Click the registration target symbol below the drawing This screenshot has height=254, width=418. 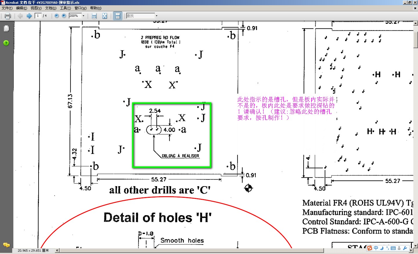tap(248, 188)
